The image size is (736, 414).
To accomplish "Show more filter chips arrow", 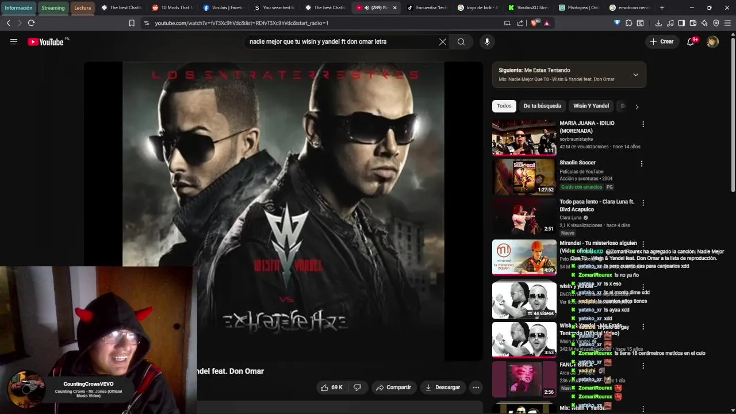I will click(637, 106).
